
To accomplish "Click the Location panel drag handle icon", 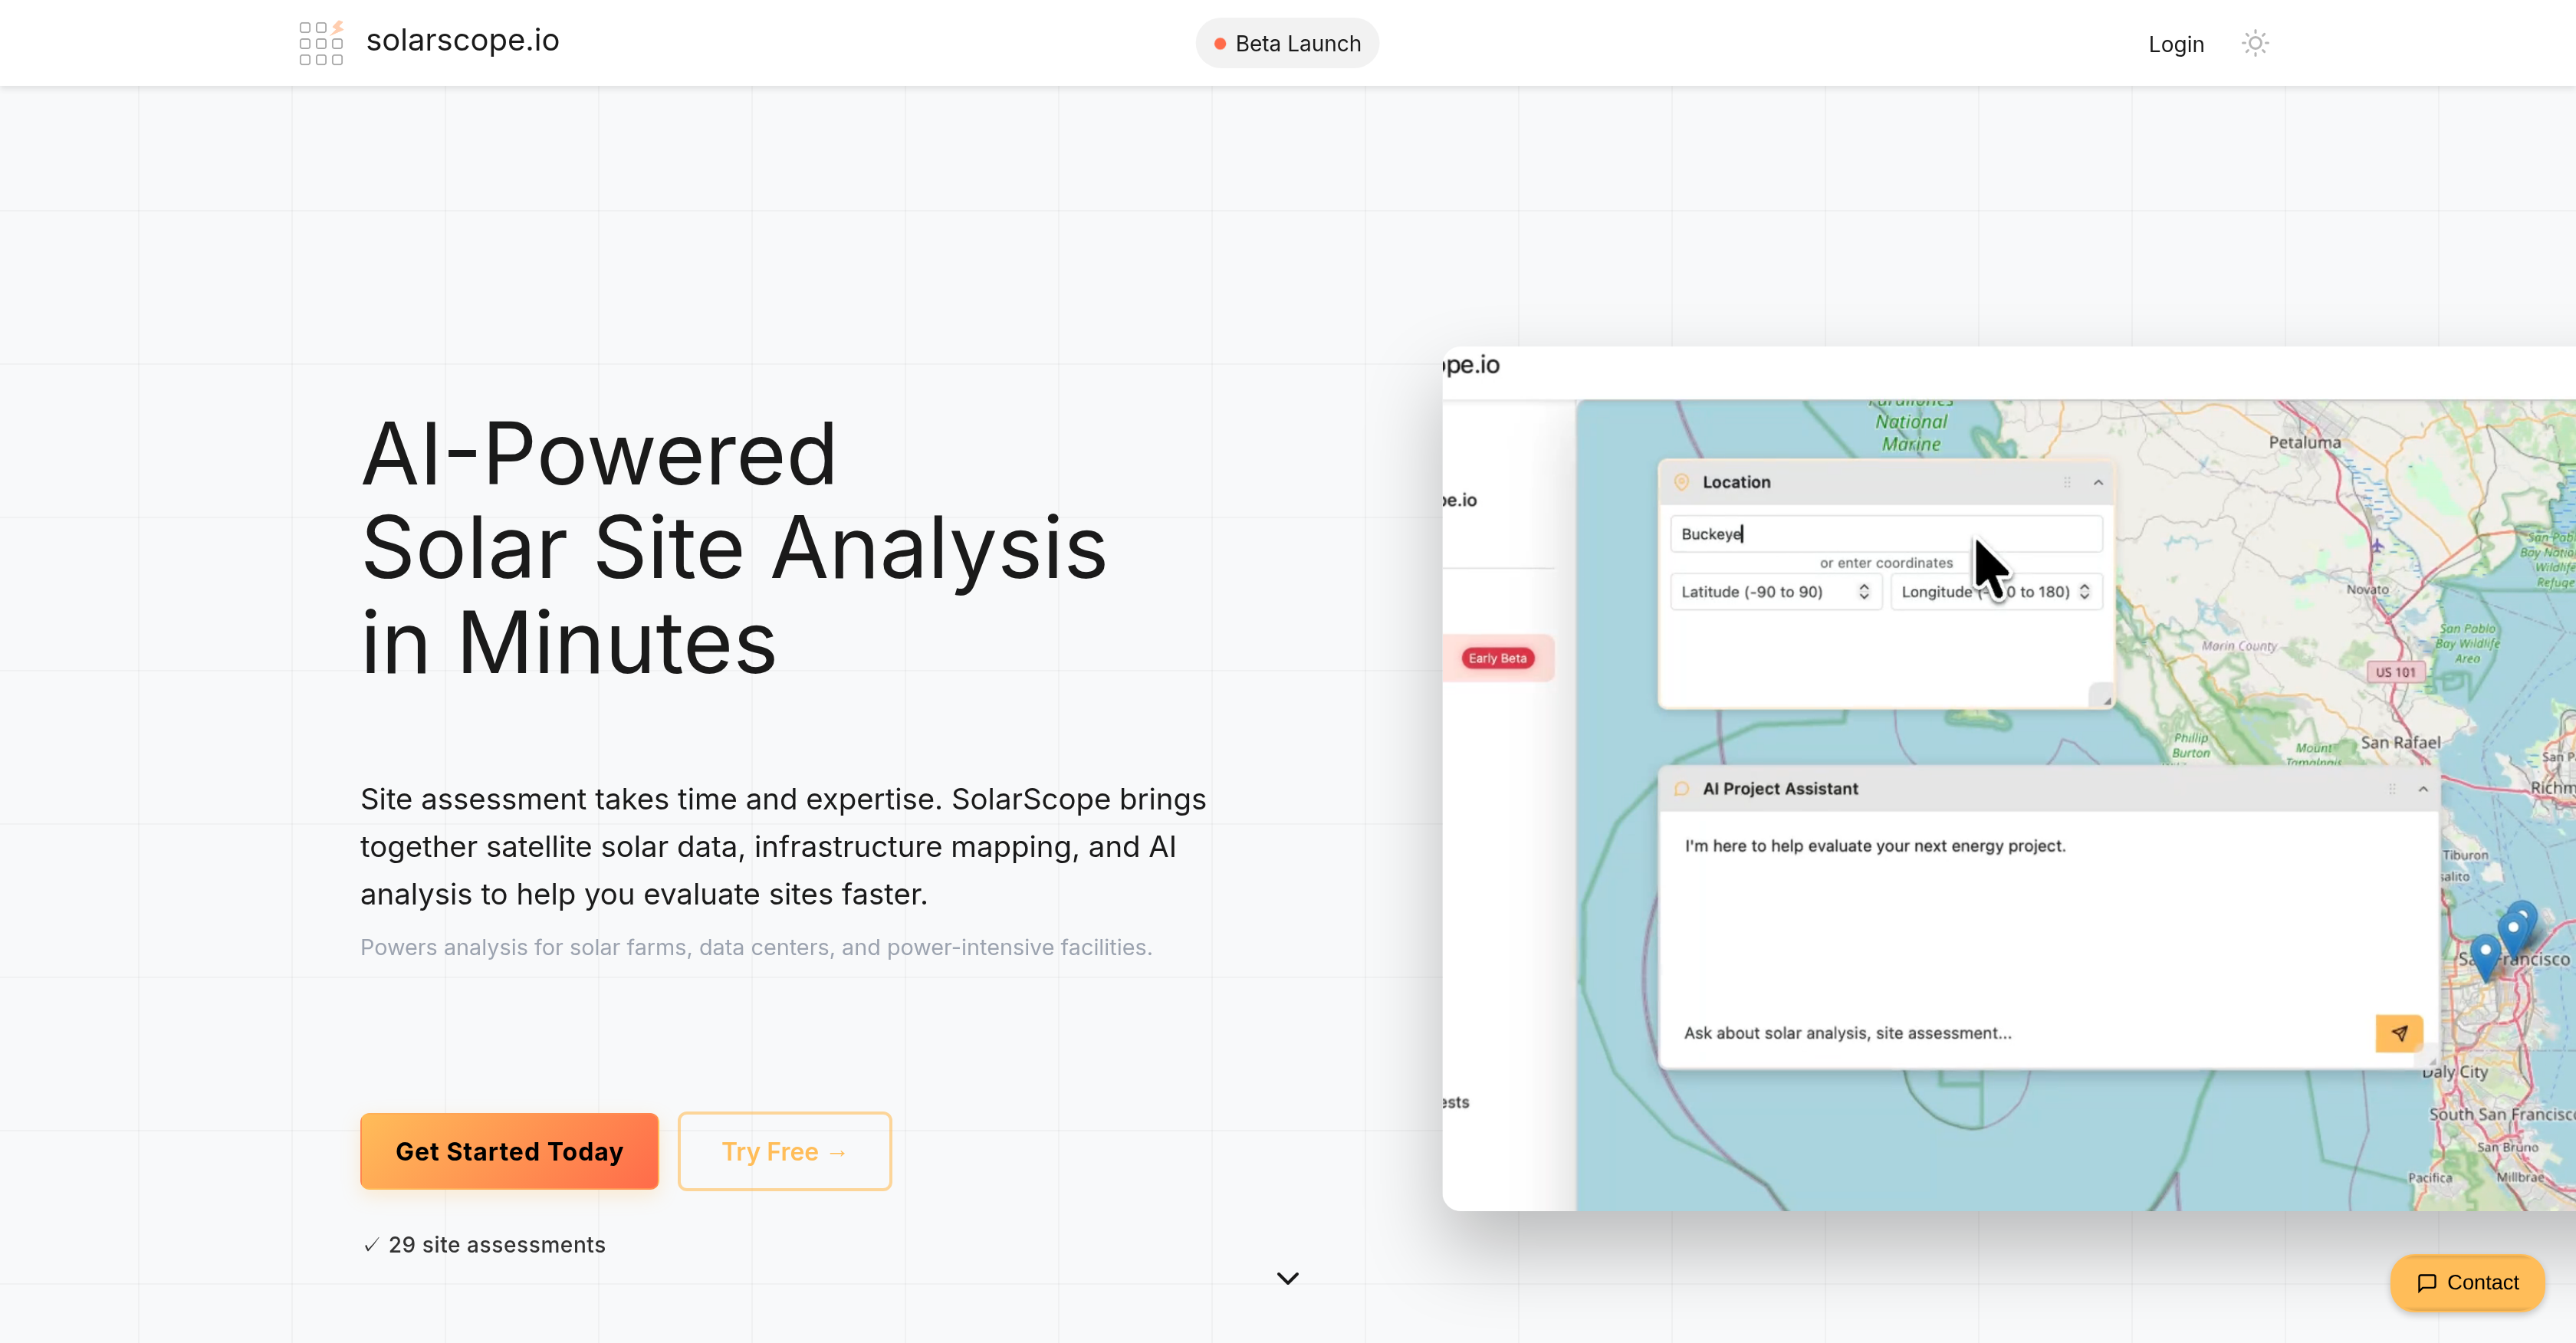I will click(2067, 482).
